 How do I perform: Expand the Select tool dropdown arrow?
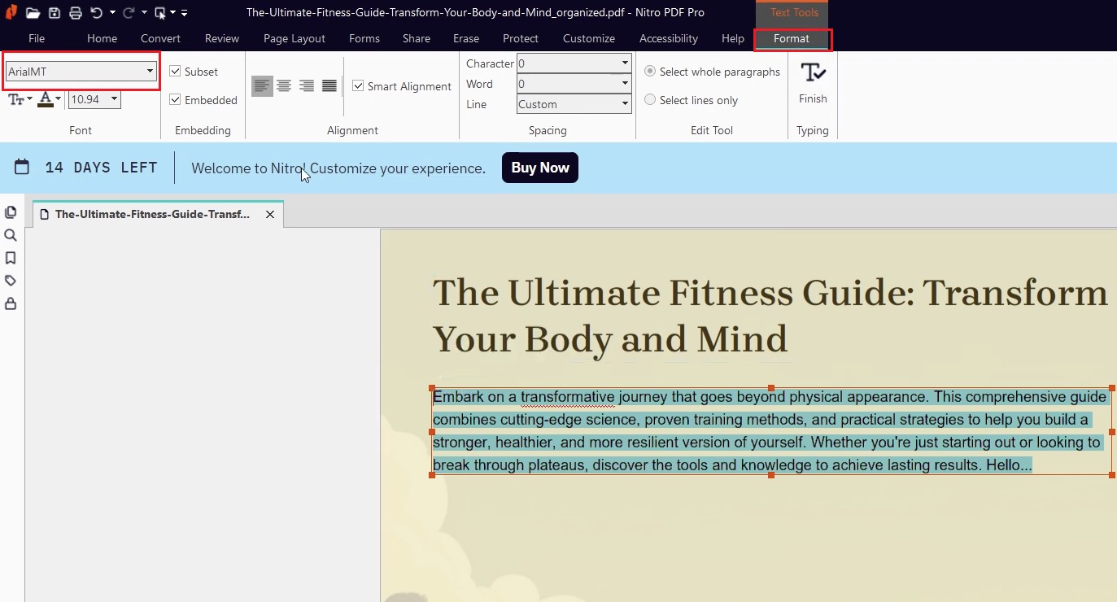173,13
